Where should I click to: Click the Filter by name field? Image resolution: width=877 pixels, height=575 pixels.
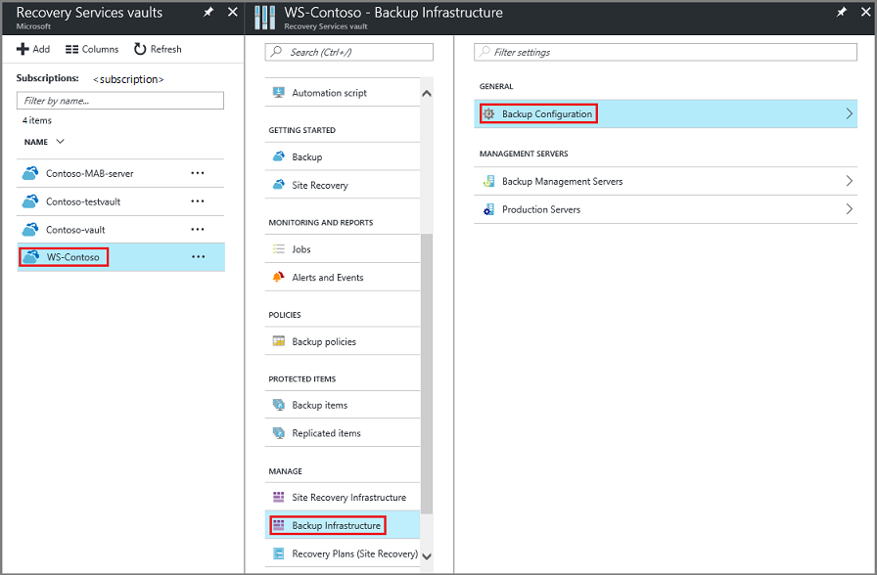pos(119,100)
